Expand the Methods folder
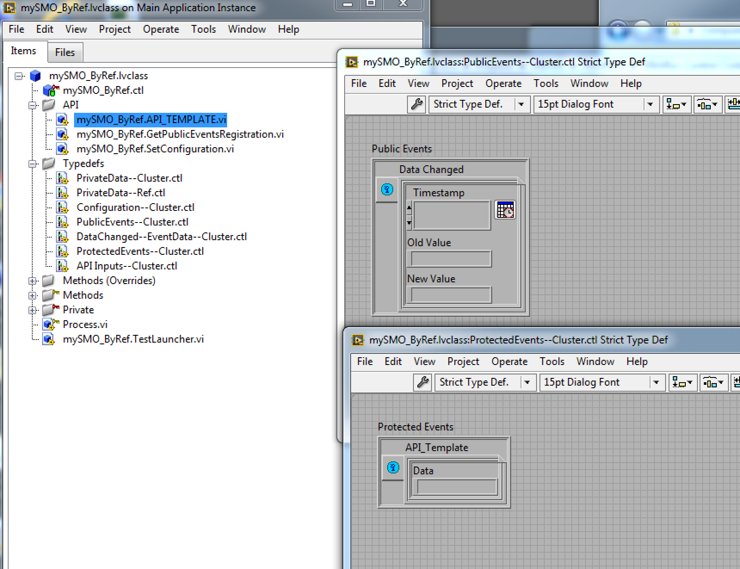This screenshot has height=569, width=740. [33, 296]
